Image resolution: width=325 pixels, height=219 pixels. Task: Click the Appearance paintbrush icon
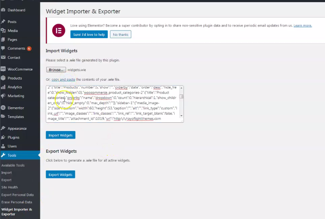[4, 128]
